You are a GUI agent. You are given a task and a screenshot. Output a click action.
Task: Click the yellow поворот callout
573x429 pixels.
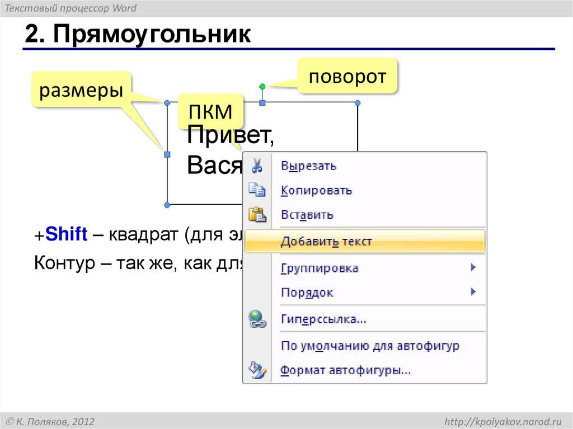[348, 76]
